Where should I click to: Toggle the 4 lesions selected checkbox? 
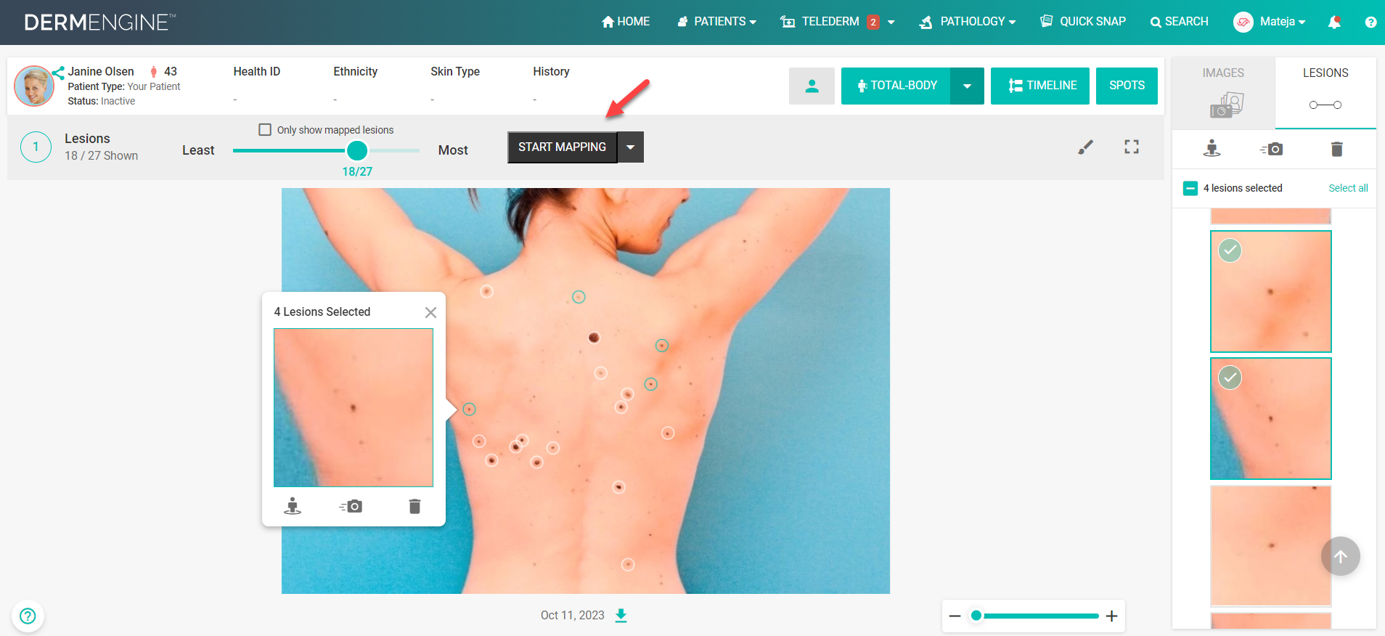1190,188
